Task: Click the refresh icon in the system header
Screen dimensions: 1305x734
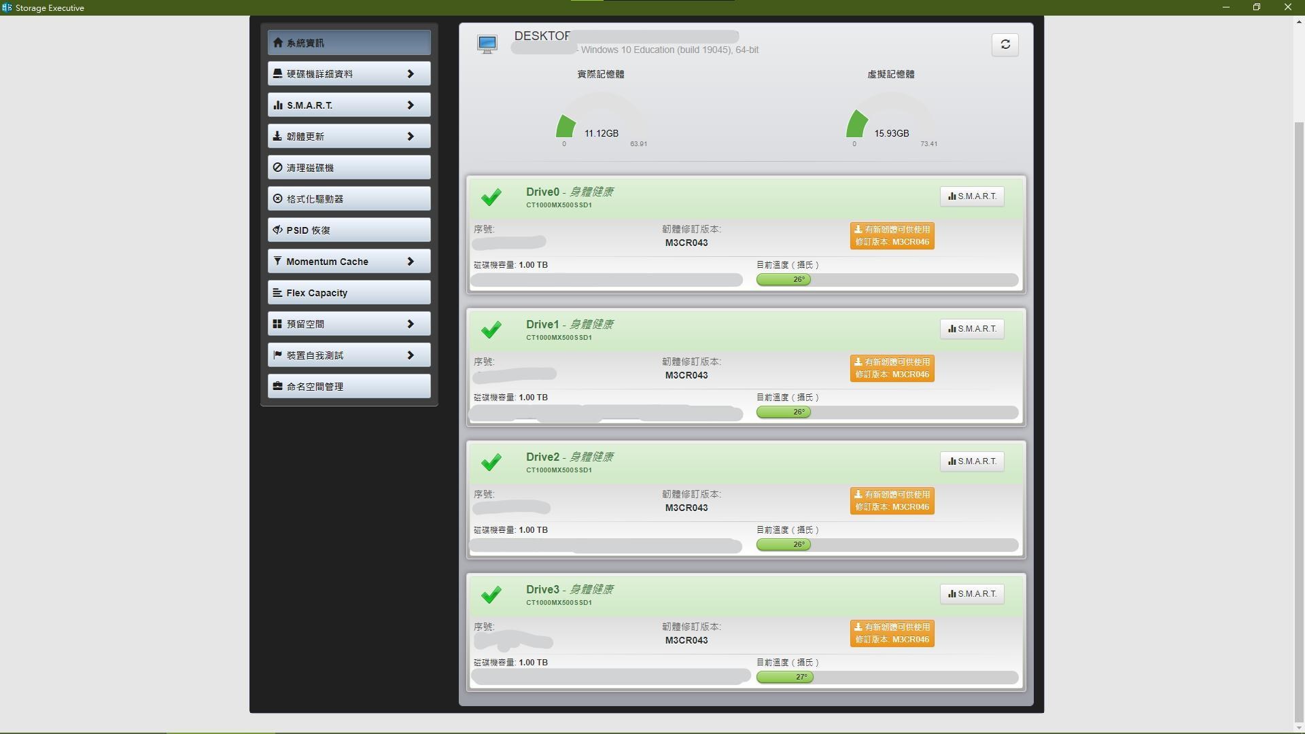Action: 1005,45
